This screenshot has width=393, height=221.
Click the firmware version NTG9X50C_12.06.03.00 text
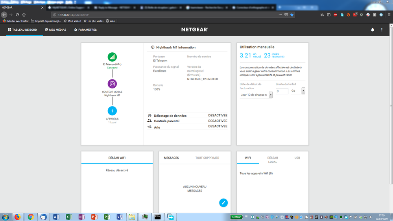click(x=202, y=79)
